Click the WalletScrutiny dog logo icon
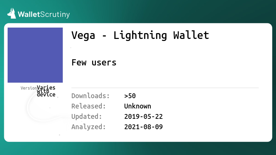The width and height of the screenshot is (276, 155). pos(12,13)
